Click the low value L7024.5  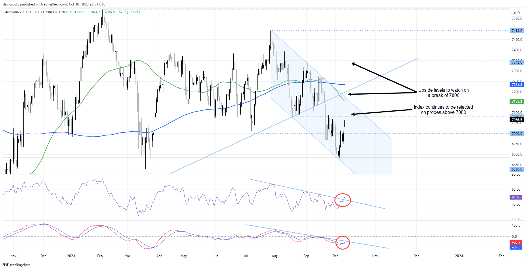click(x=94, y=12)
